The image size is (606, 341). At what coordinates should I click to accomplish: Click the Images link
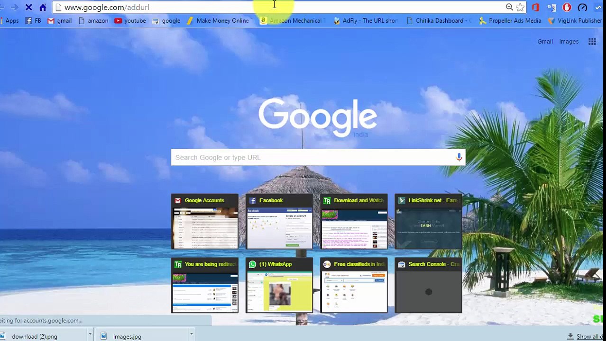pyautogui.click(x=569, y=42)
